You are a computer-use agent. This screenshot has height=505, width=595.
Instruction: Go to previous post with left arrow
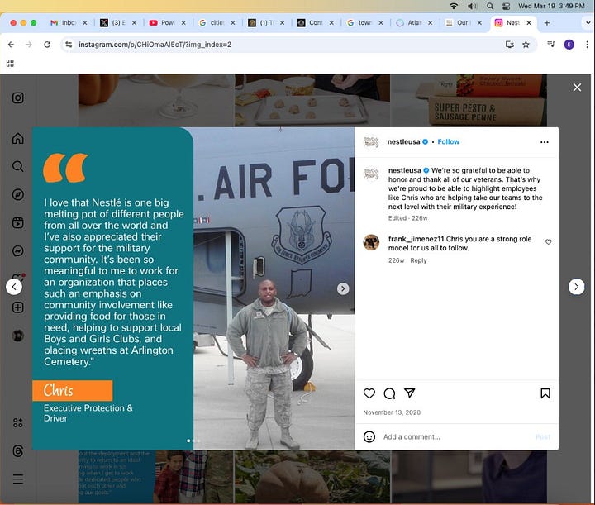pyautogui.click(x=14, y=287)
